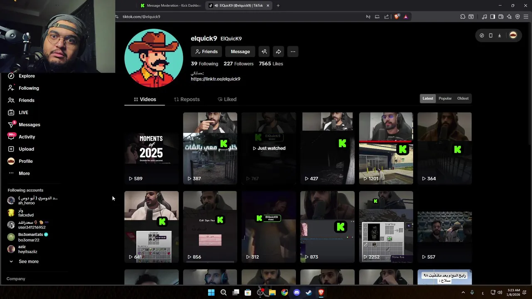Screen dimensions: 532x299
Task: Open the linktr.ee/elquick9 link
Action: pos(216,79)
